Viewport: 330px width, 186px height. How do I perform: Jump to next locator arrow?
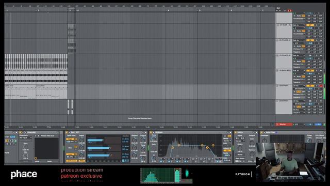pos(280,10)
